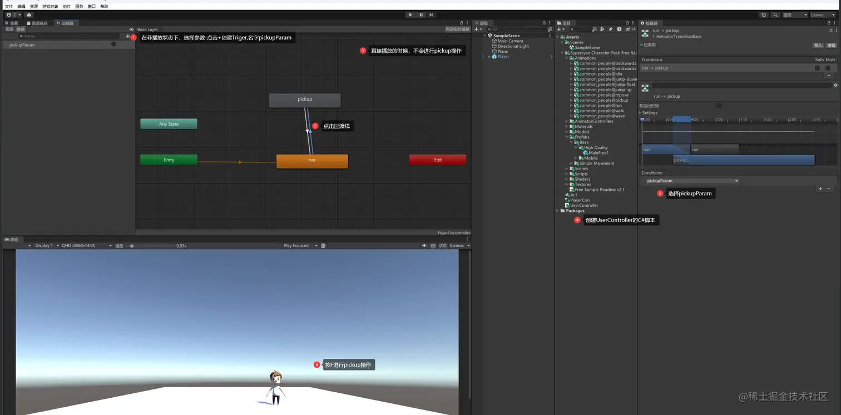Click the Project search-by-type icon
Screen dimensions: 841x415
[602, 29]
